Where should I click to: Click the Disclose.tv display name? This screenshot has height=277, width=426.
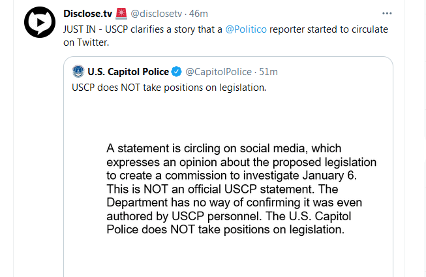pos(88,13)
